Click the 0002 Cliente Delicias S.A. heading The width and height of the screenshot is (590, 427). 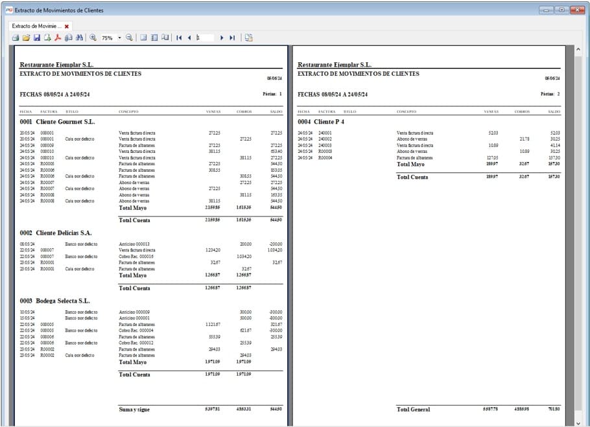click(56, 233)
